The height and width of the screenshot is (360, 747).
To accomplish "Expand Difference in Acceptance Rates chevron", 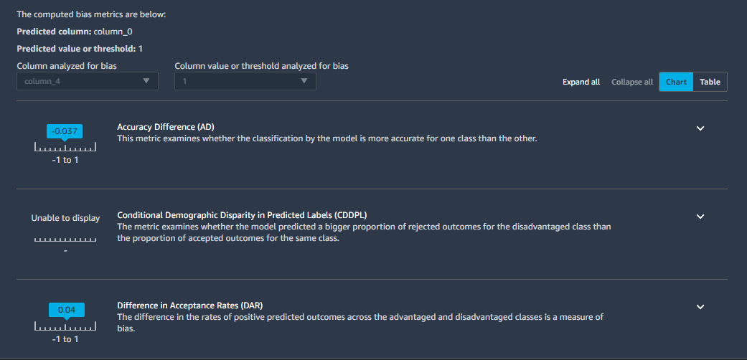I will pos(701,306).
